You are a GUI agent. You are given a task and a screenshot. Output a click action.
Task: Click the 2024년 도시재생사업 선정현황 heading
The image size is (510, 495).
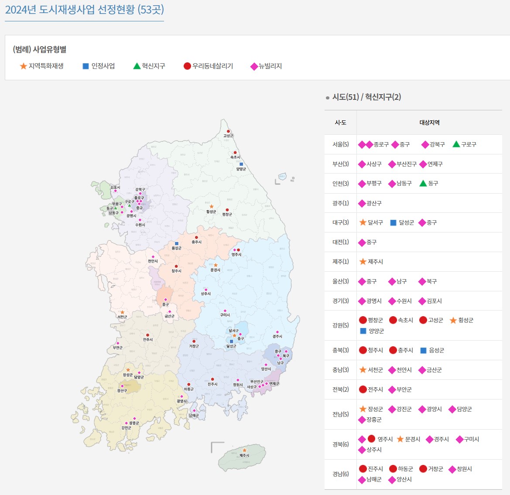tap(84, 10)
